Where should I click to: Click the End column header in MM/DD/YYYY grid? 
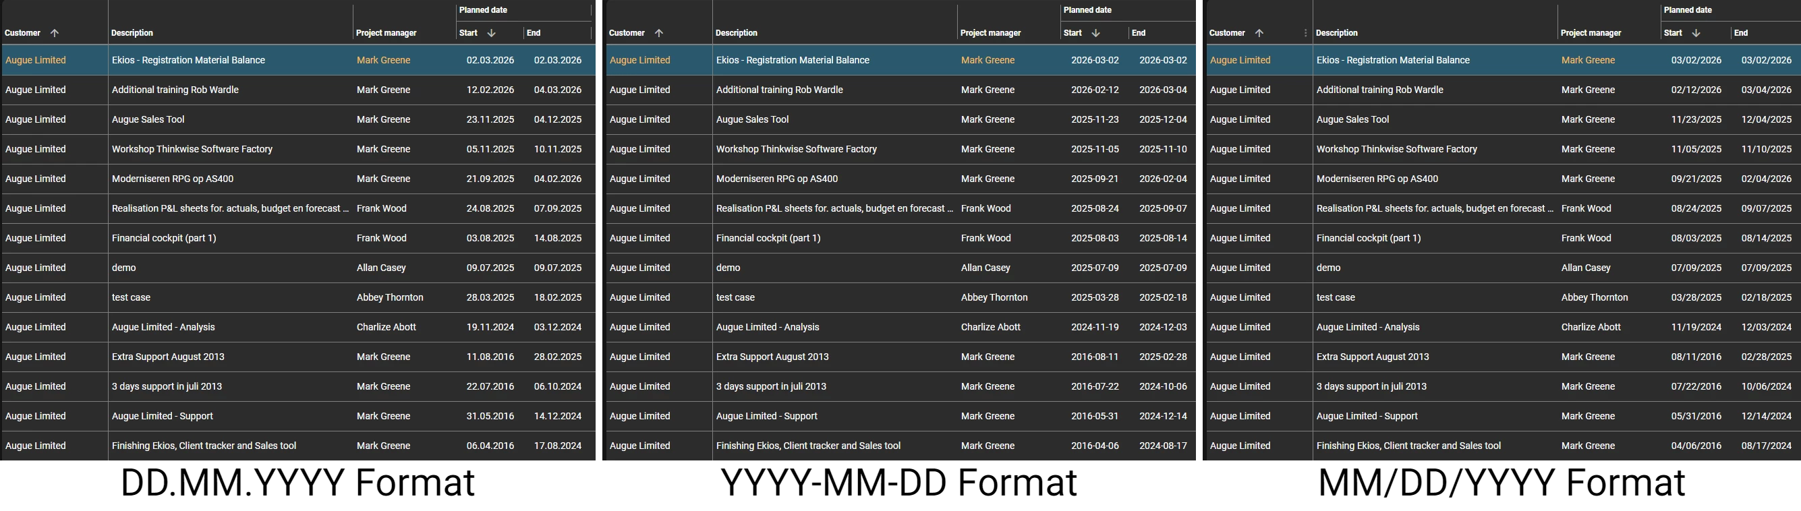(1741, 33)
